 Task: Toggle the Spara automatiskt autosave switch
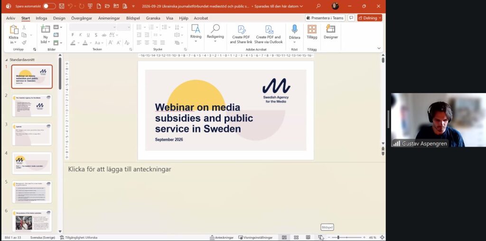tap(49, 6)
